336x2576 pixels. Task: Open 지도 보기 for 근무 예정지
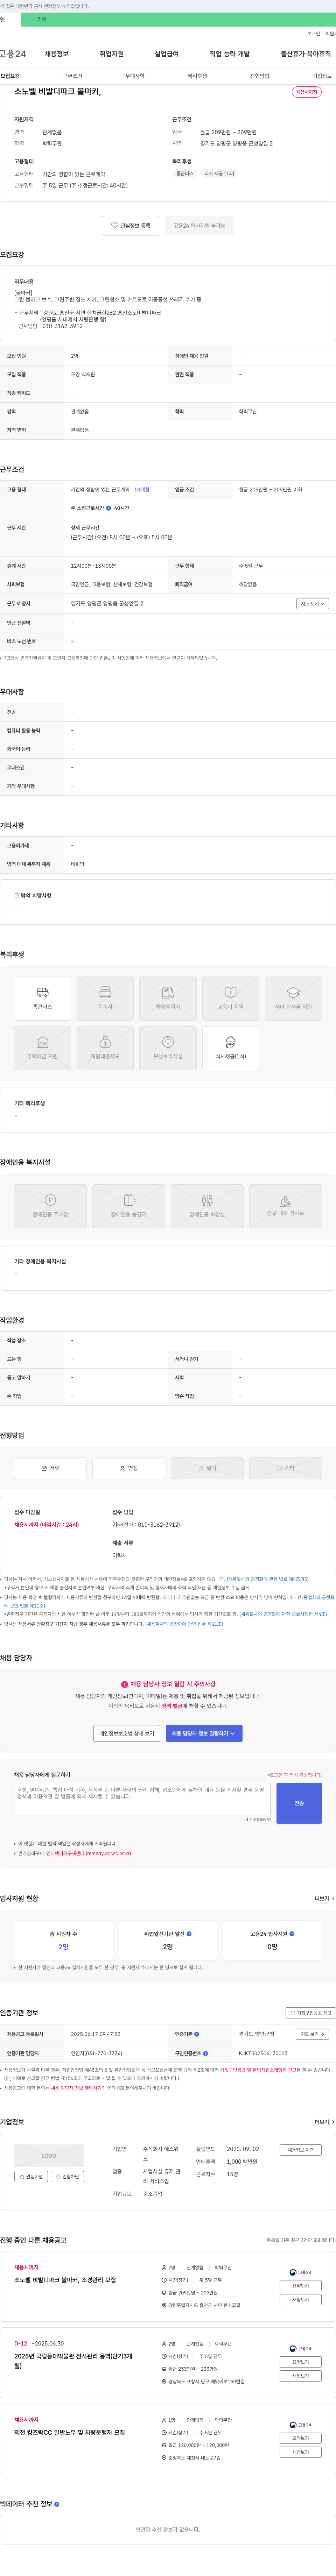tap(312, 604)
